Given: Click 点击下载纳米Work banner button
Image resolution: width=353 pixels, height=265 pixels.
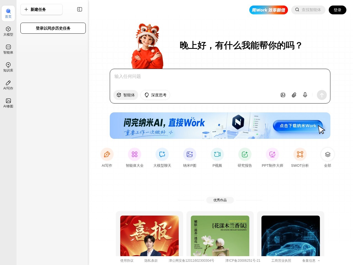Looking at the screenshot, I should point(298,126).
